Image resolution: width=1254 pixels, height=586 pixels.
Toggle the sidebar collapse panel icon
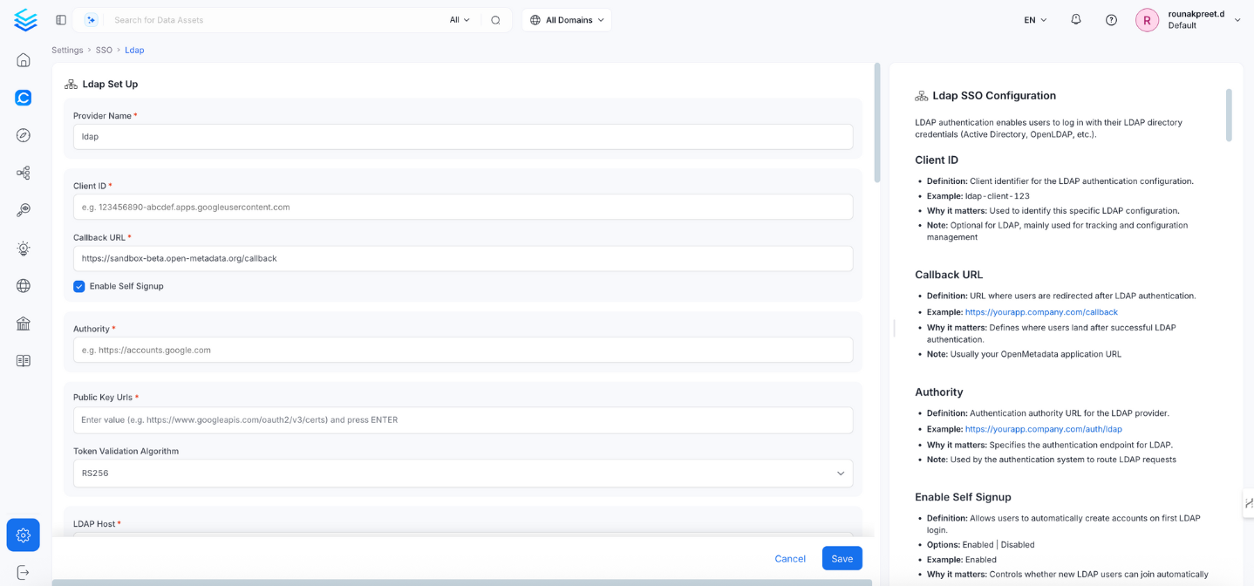point(61,20)
